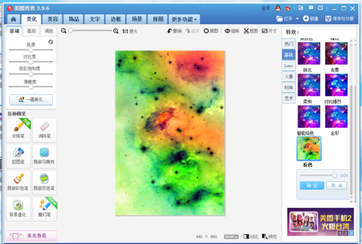Viewport: 362px width, 244px height.
Task: Confirm effect with 确定 button
Action: [x=312, y=185]
